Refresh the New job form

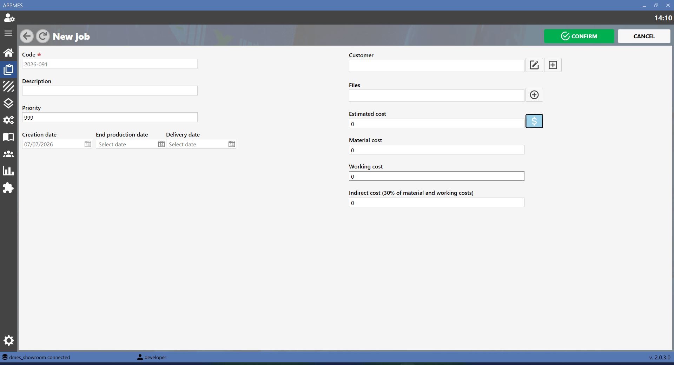pos(43,36)
